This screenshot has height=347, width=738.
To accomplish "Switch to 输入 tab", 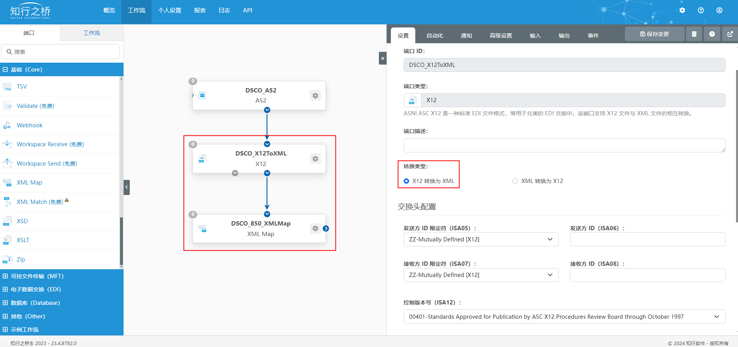I will pos(535,36).
